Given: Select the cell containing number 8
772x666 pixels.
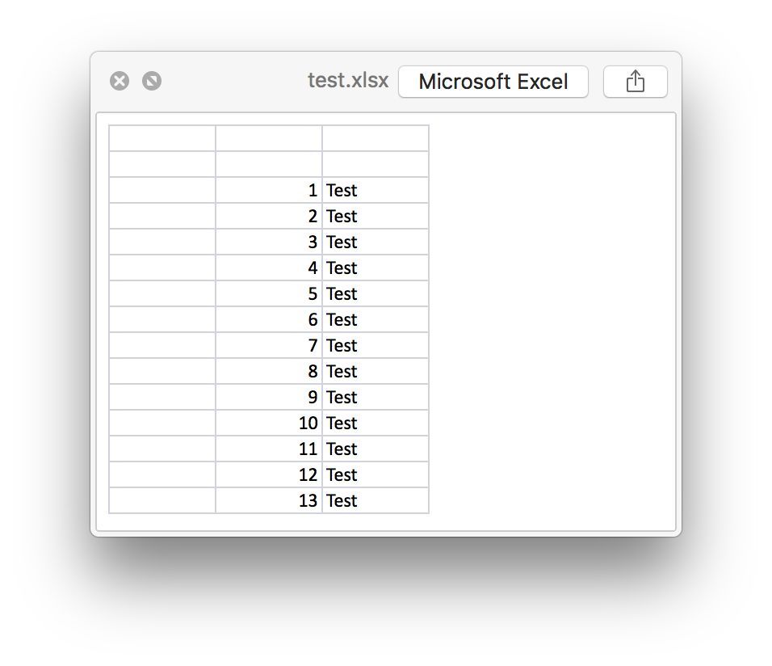Looking at the screenshot, I should pyautogui.click(x=269, y=372).
